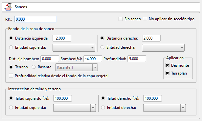Image resolution: width=202 pixels, height=121 pixels.
Task: Select Entidad izquierda radio in Fondo section
Action: (11, 47)
